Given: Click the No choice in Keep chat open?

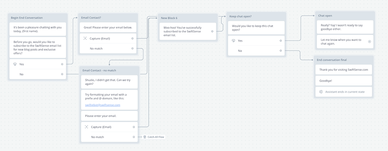Looking at the screenshot, I should (x=256, y=51).
